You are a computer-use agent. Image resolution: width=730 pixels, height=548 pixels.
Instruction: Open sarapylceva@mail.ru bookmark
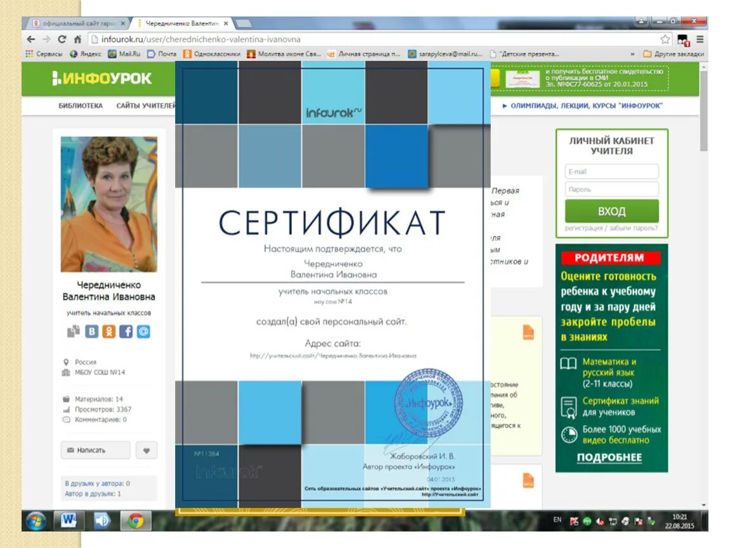[x=445, y=54]
